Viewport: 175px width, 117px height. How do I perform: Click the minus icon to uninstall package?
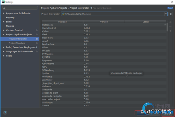[170, 26]
